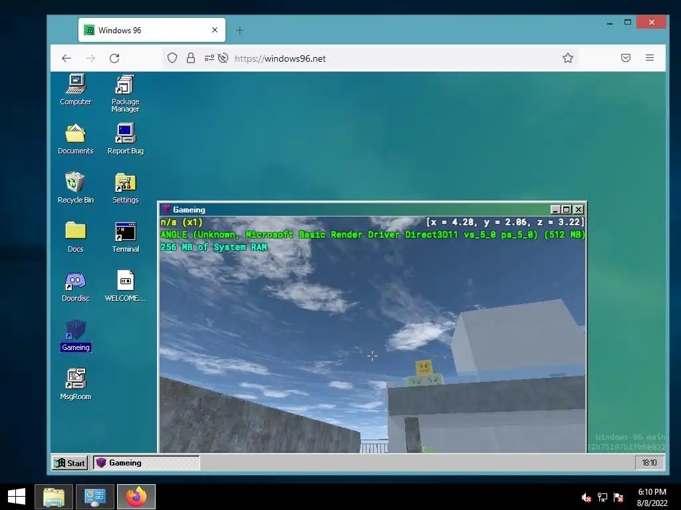
Task: Click the blocked autoplay icon in the address bar
Action: (x=223, y=58)
